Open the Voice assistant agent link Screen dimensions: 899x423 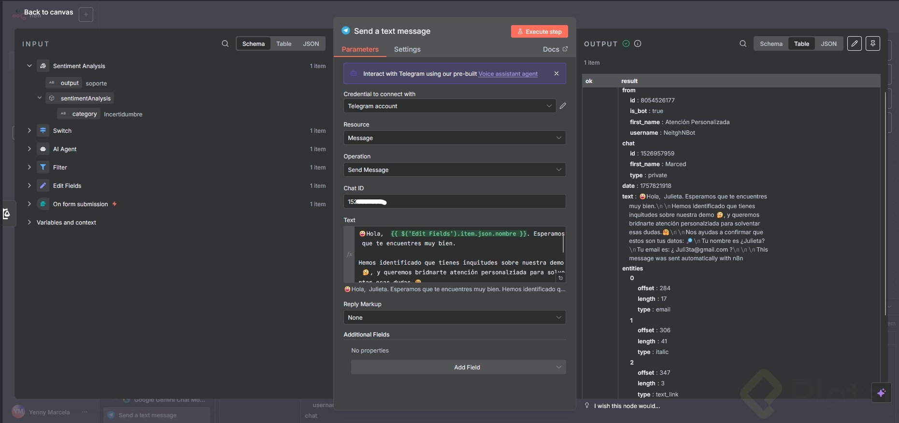[x=508, y=74]
